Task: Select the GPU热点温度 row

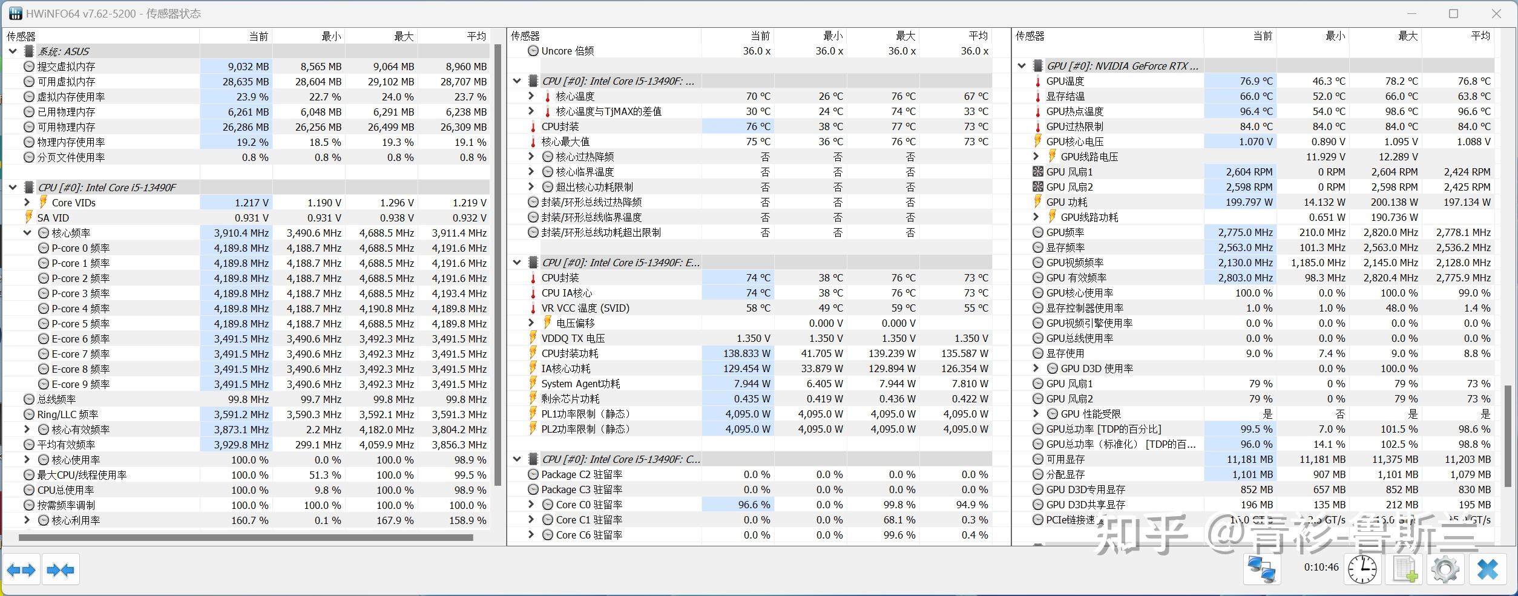Action: (x=1254, y=111)
